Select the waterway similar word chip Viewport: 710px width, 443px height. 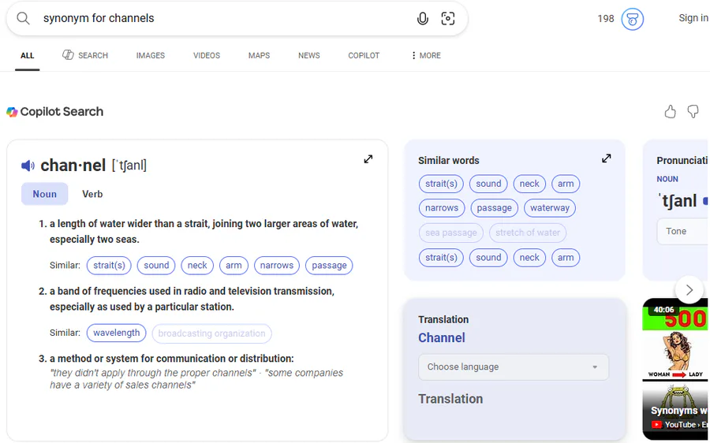549,208
